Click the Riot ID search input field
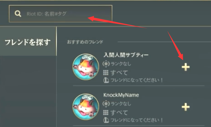Image resolution: width=211 pixels, height=127 pixels. pos(61,14)
